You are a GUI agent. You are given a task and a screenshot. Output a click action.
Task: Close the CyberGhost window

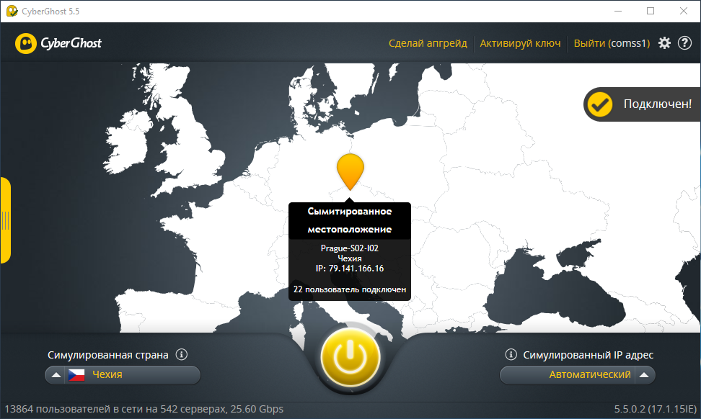coord(684,11)
